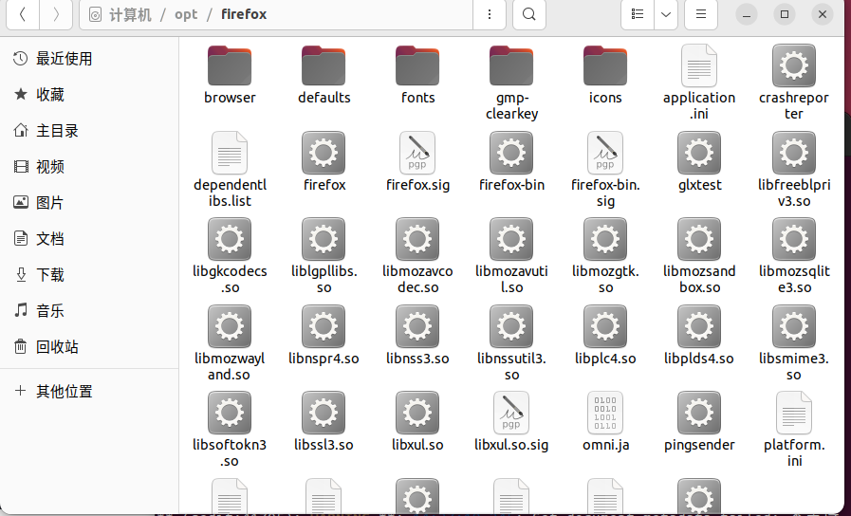Select the firefox.sig pgp file icon

tap(417, 153)
